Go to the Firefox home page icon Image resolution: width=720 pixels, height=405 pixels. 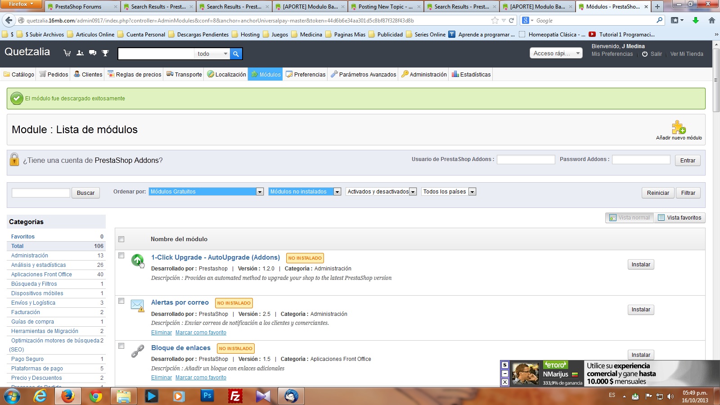[x=711, y=20]
